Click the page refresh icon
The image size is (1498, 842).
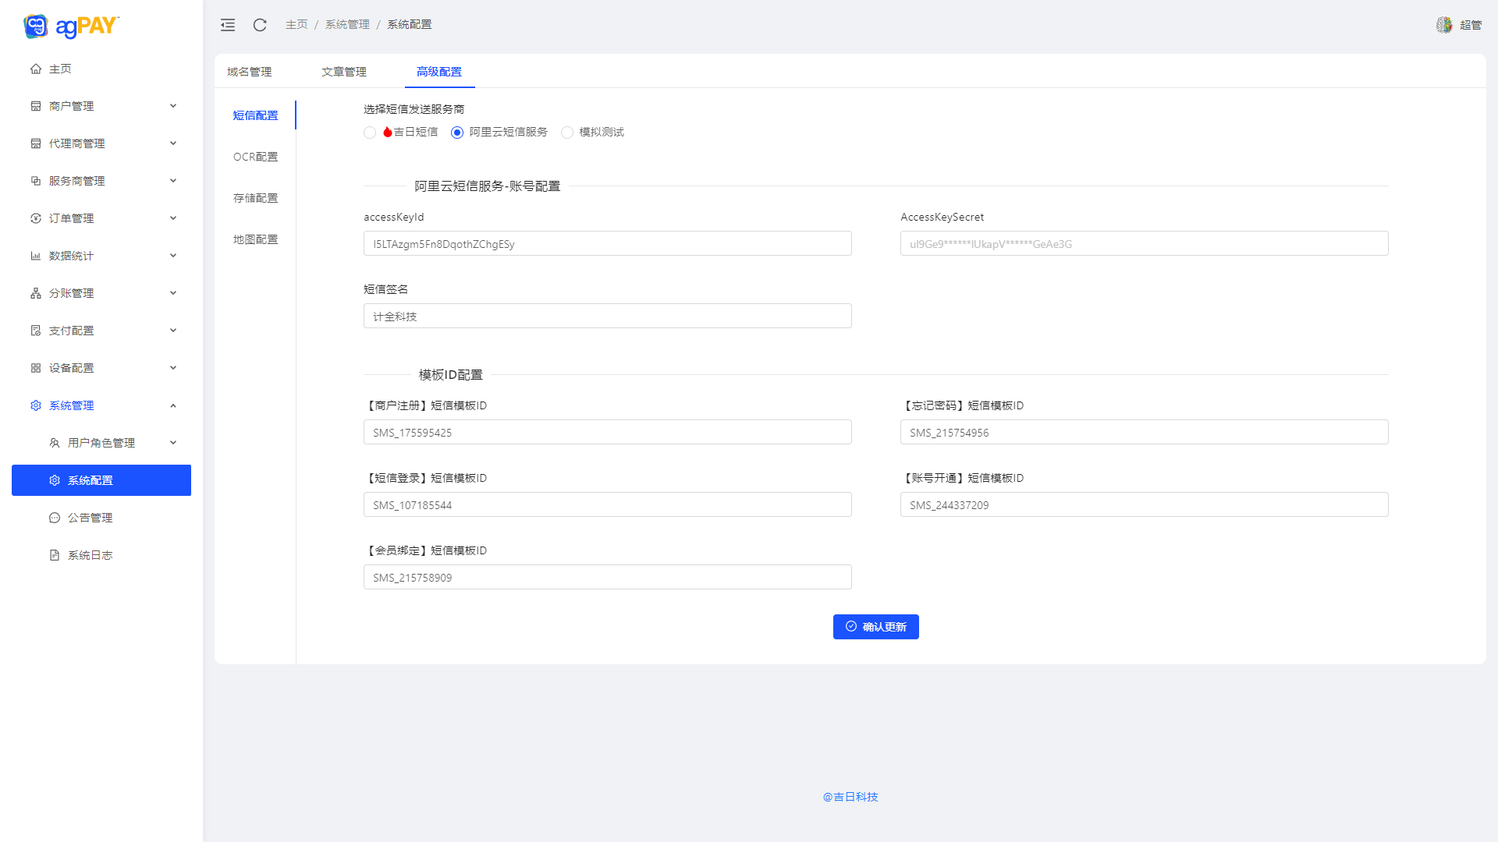[x=260, y=25]
